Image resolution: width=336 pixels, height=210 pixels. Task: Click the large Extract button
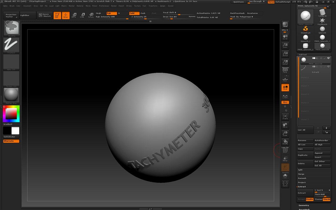click(305, 193)
